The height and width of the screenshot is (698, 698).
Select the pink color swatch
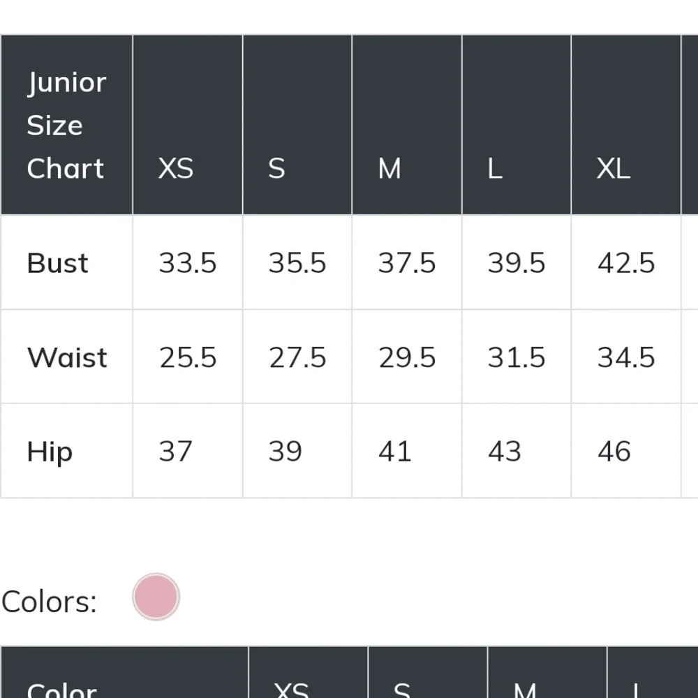(156, 597)
